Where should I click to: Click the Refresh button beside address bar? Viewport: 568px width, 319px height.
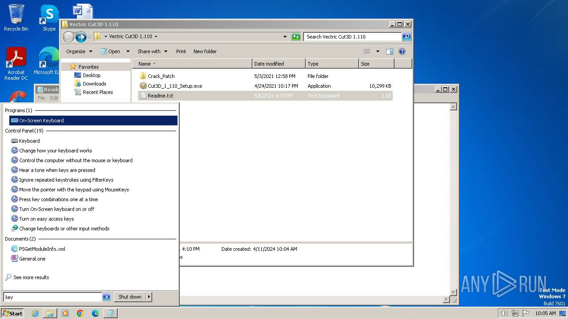click(296, 37)
